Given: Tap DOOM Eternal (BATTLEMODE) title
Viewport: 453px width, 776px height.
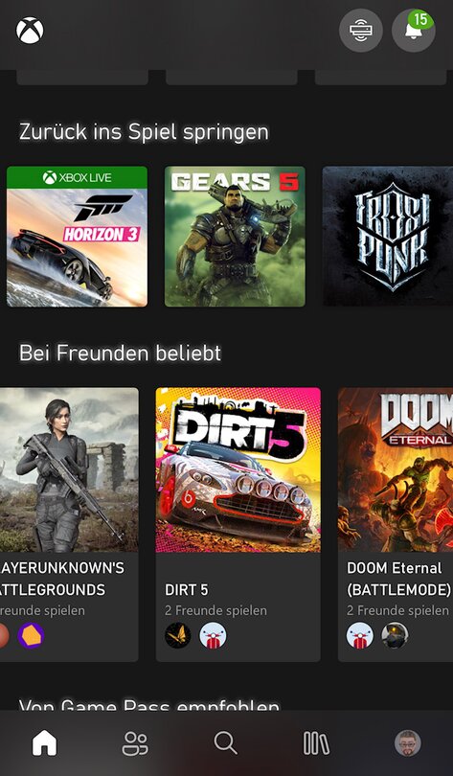Looking at the screenshot, I should 399,579.
